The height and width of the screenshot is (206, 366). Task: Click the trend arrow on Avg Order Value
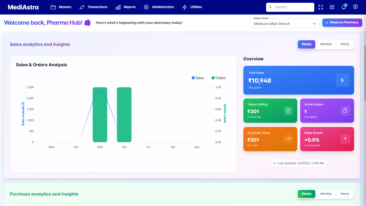(288, 139)
